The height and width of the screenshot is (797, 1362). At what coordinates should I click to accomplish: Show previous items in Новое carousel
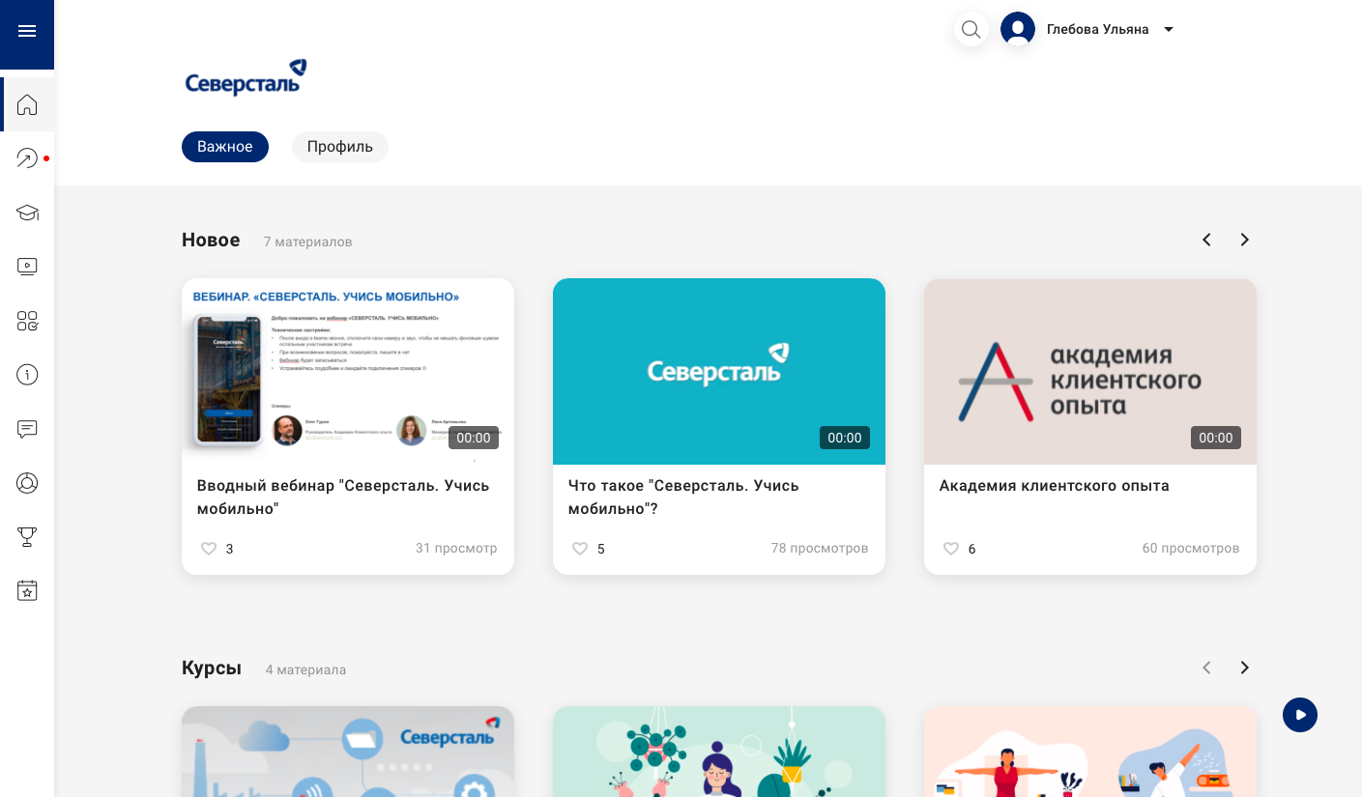[1206, 240]
